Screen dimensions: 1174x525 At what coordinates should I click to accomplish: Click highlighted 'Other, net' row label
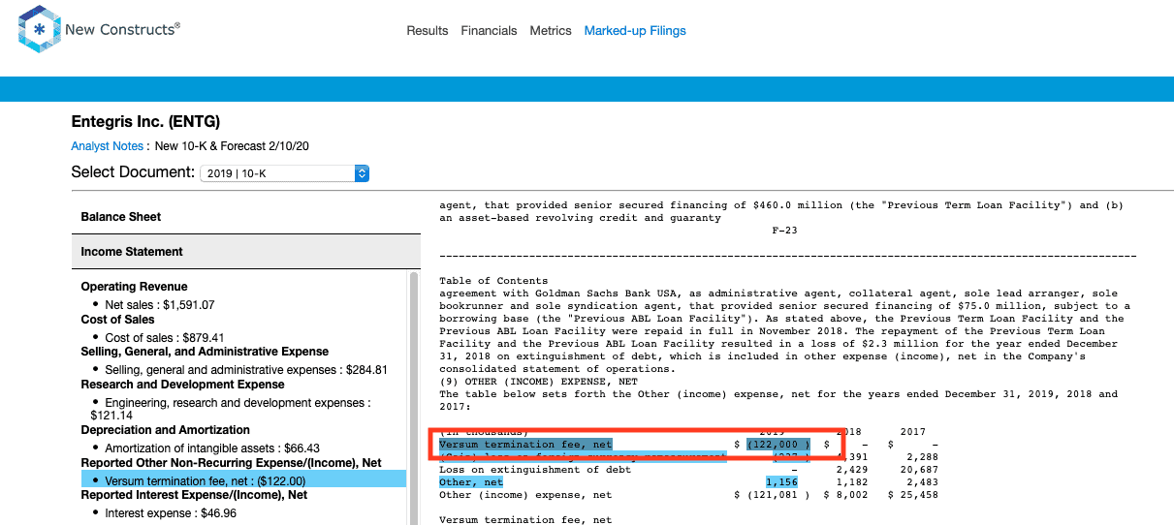pos(471,481)
